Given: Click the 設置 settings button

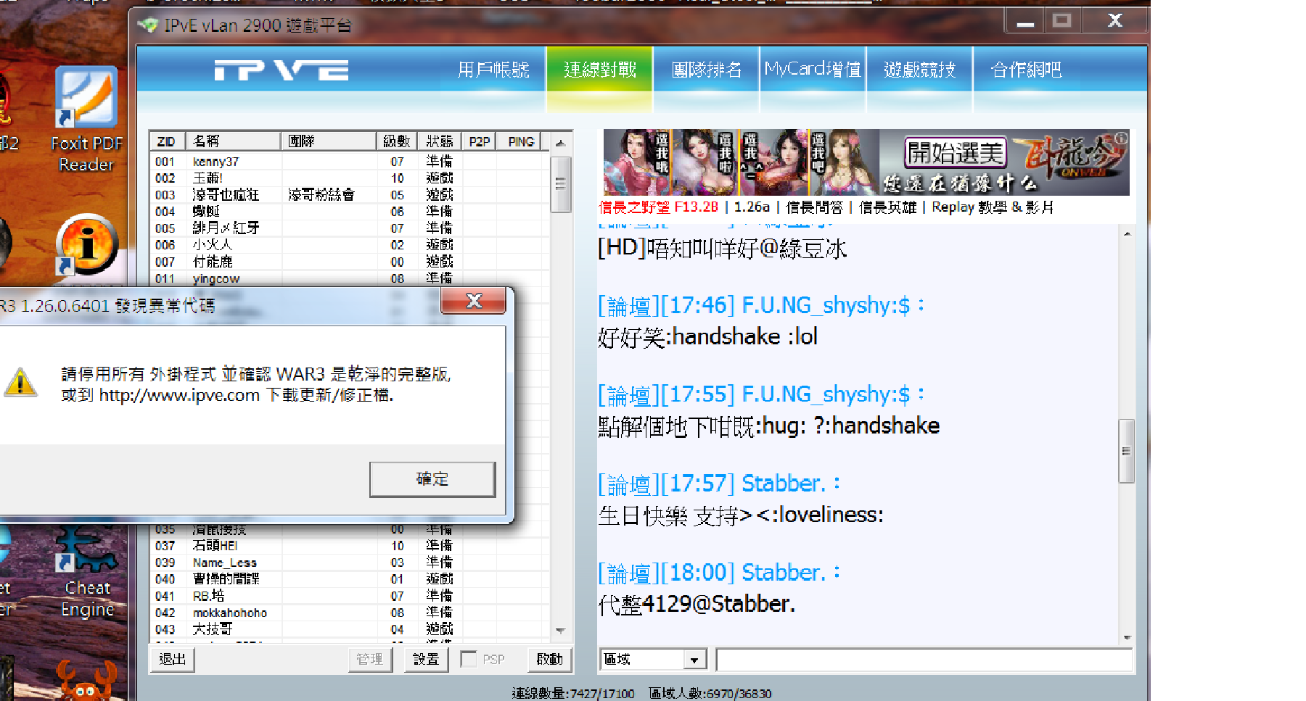Looking at the screenshot, I should [426, 659].
